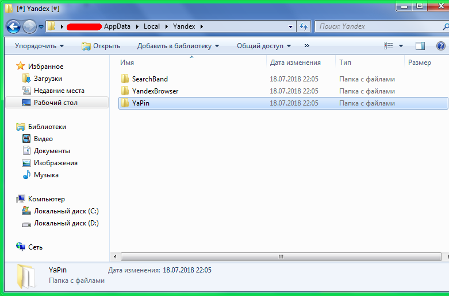Expand the arrow after AppData in path

[x=137, y=27]
